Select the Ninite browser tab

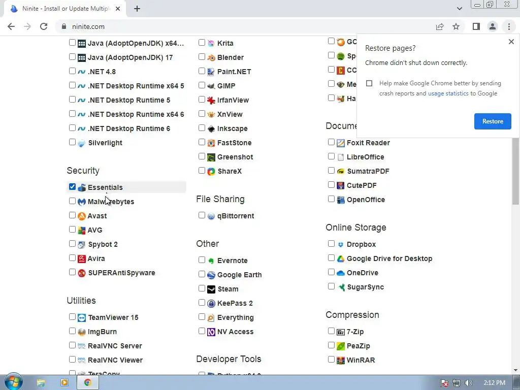(x=65, y=9)
